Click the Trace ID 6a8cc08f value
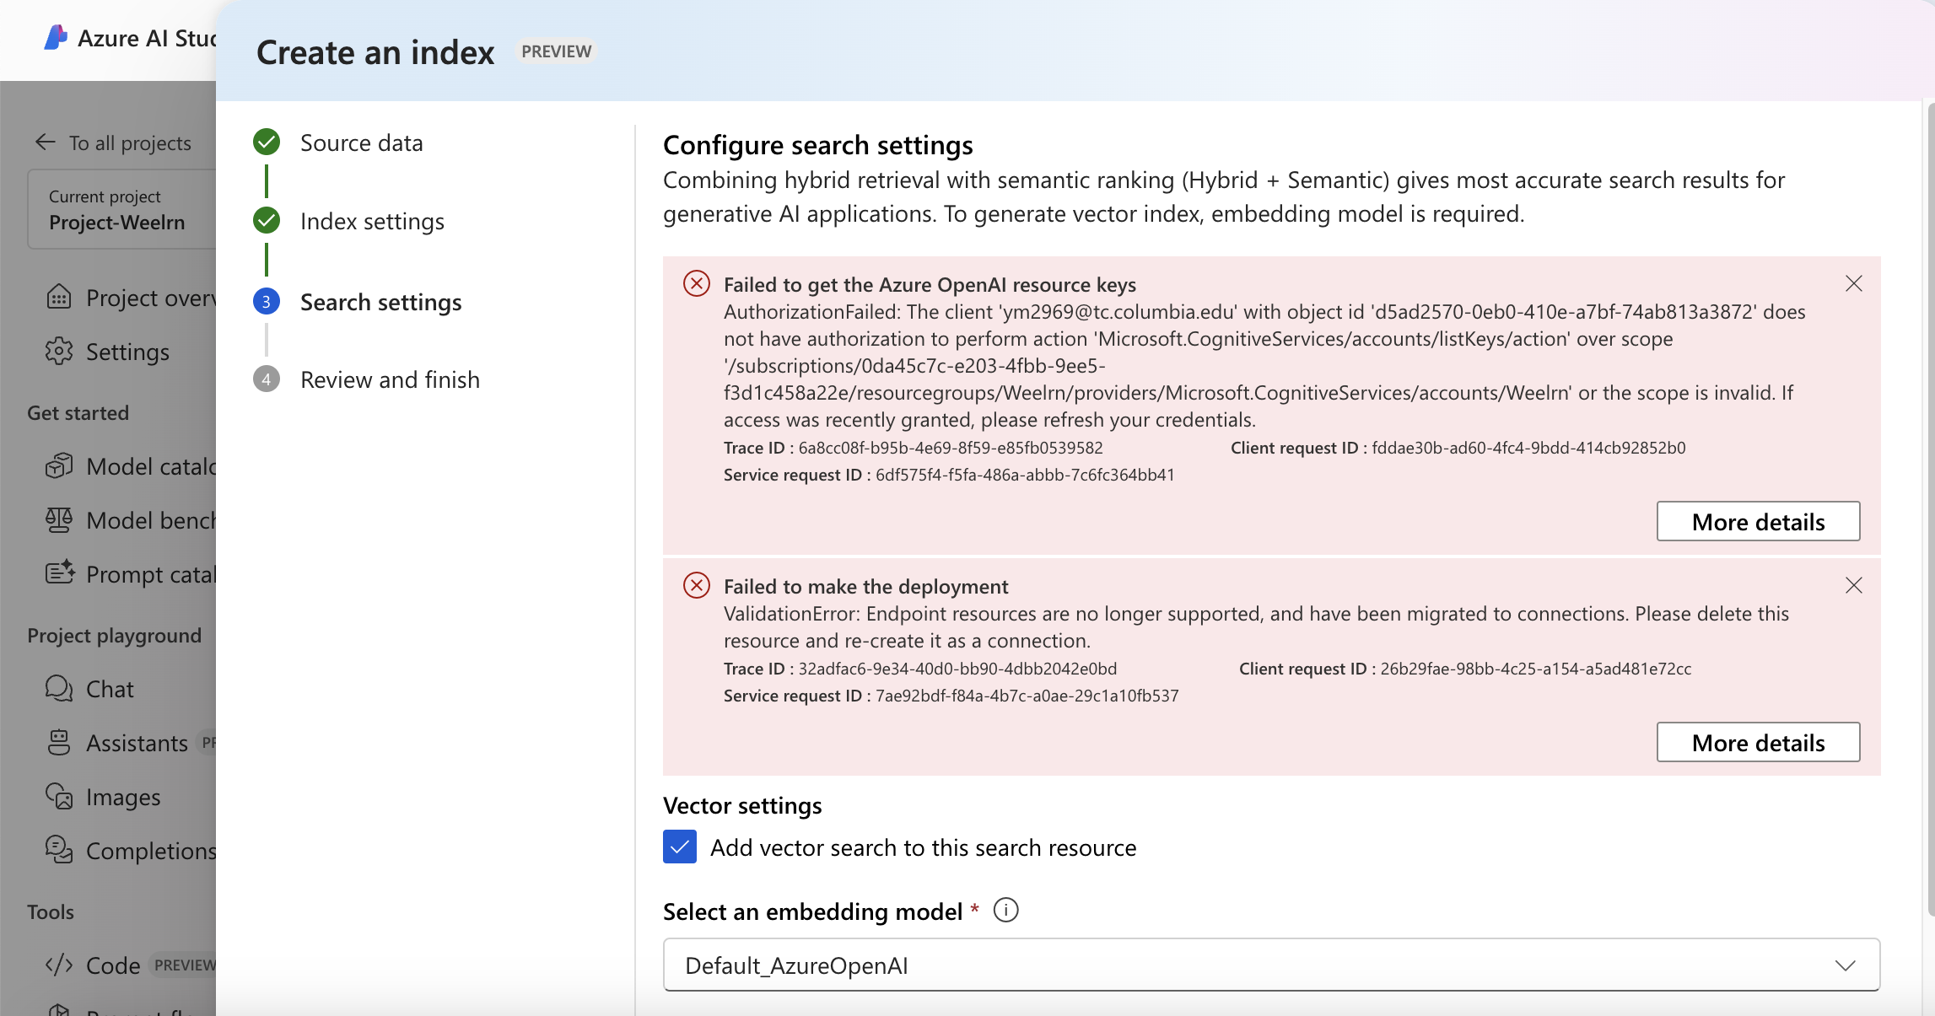This screenshot has height=1016, width=1935. point(951,448)
